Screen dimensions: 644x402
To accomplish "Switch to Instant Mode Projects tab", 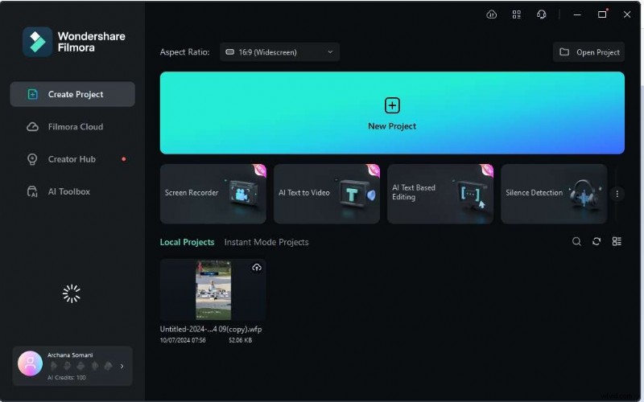I will click(x=266, y=242).
